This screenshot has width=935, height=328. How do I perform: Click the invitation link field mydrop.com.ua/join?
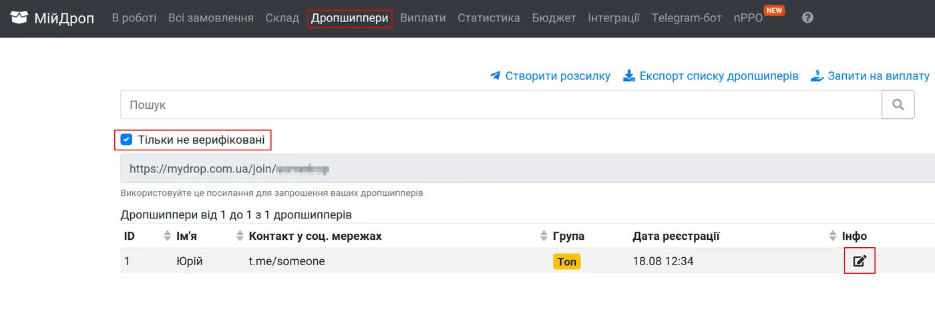point(528,169)
